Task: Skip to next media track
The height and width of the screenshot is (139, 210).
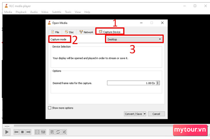Action: point(28,132)
